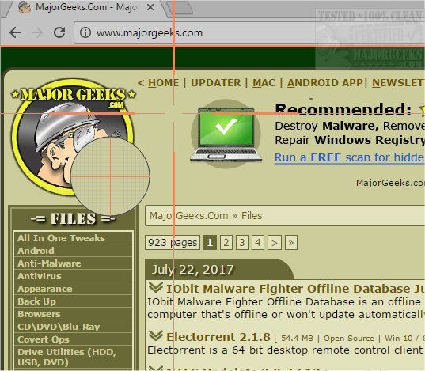This screenshot has width=425, height=371.
Task: Close the MajorGeeks.Com browser tab
Action: point(150,7)
